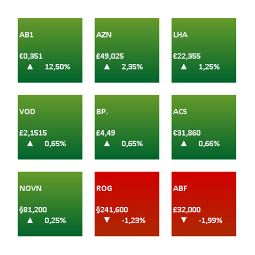Click the 12,50% change on AB1

point(58,67)
